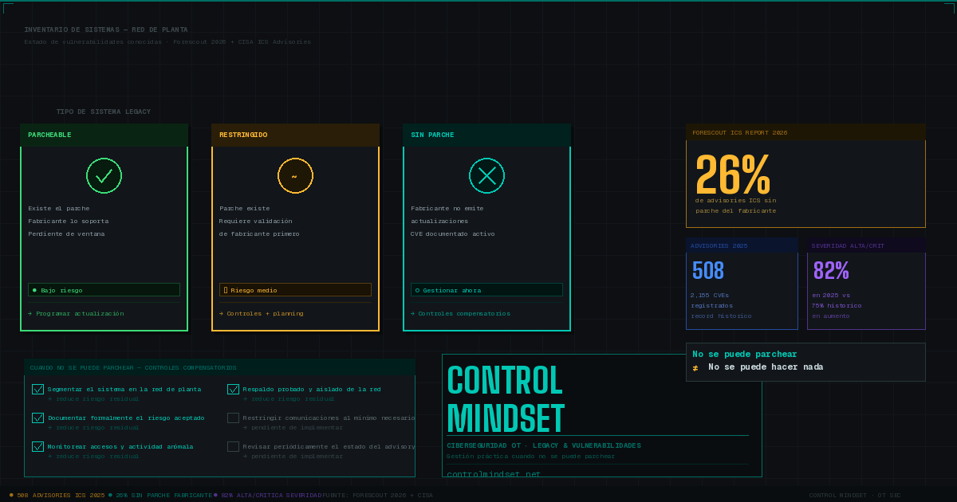Click the purple 82% severity figure
The width and height of the screenshot is (957, 502).
point(831,271)
